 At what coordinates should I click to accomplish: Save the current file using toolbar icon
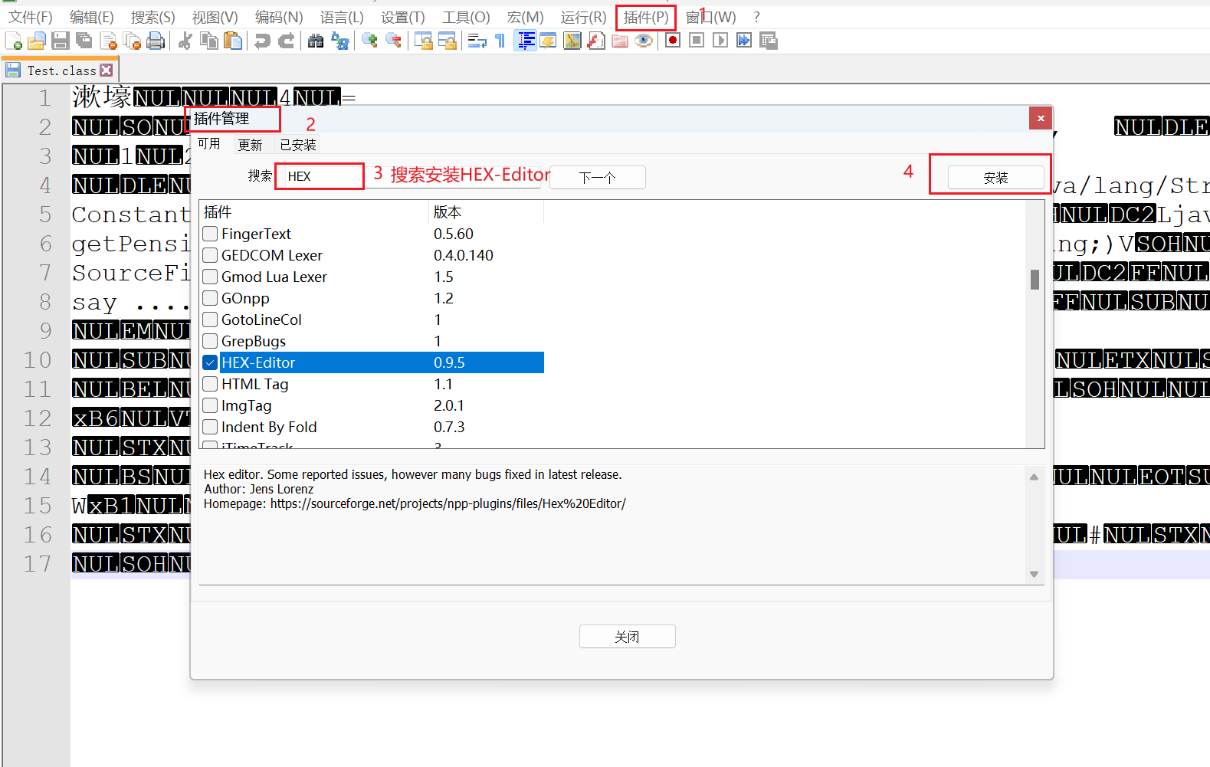click(61, 41)
